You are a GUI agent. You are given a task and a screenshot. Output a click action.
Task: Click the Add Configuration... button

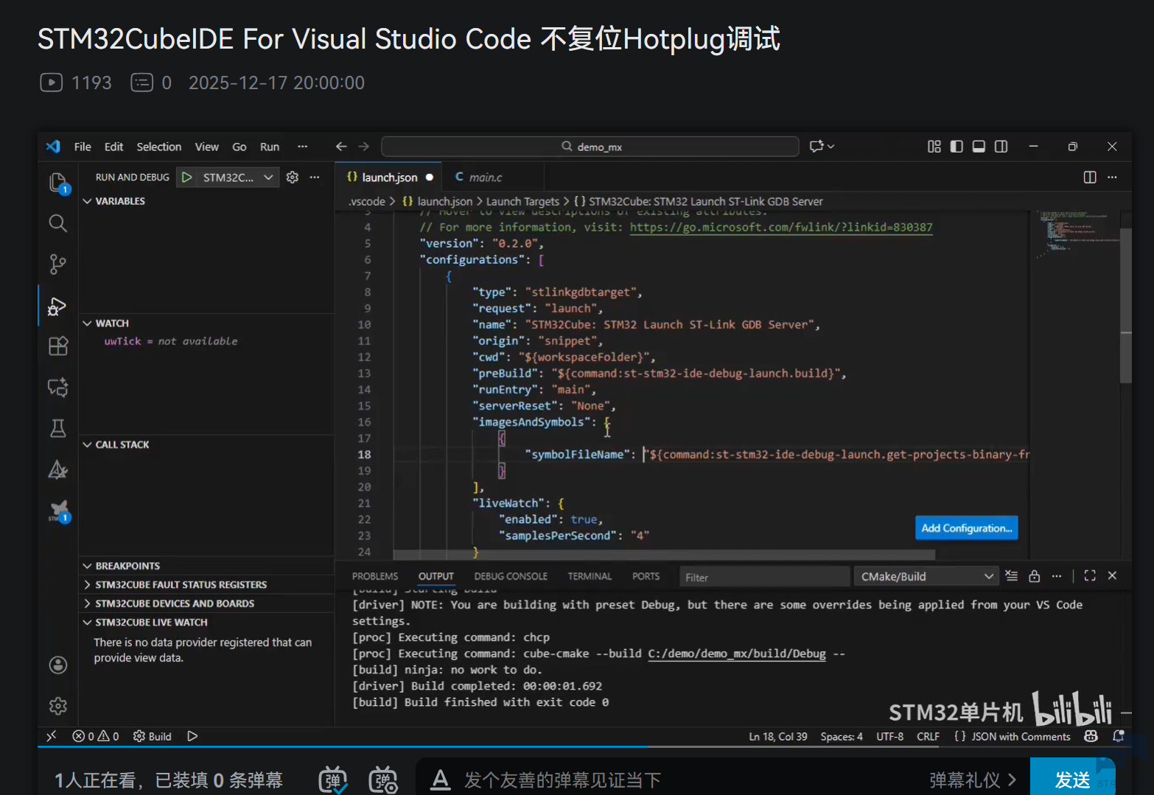tap(967, 528)
